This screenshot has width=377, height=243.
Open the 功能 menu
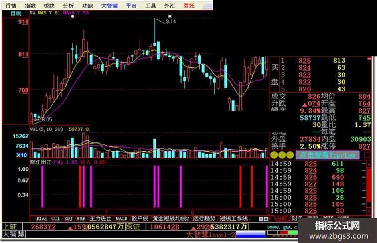pyautogui.click(x=87, y=6)
